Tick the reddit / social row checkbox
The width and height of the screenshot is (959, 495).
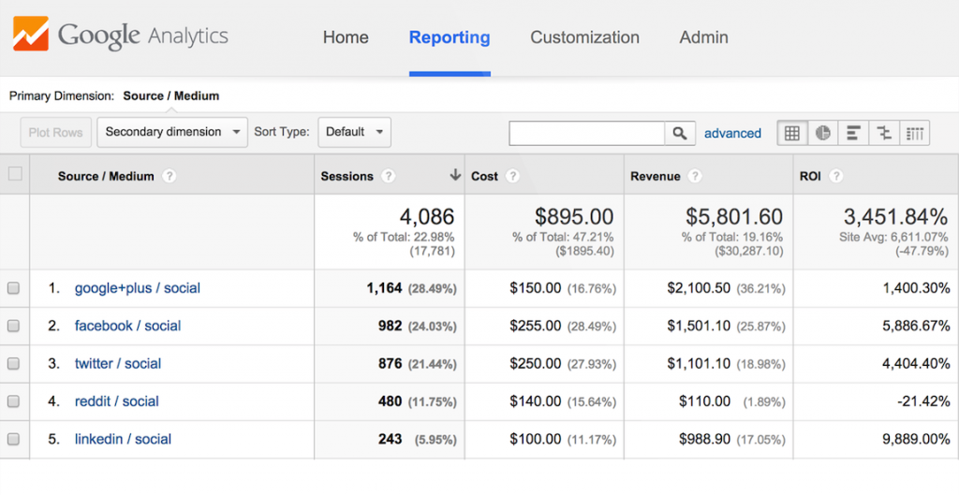14,401
